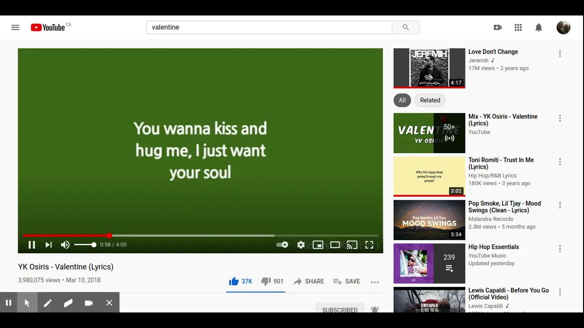Click the 0:58 / 4:00 time display
This screenshot has height=328, width=584.
click(x=113, y=245)
